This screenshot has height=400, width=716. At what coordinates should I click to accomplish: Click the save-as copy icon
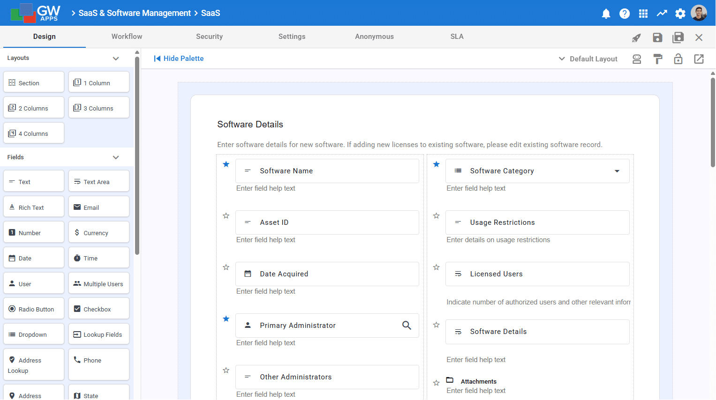678,37
